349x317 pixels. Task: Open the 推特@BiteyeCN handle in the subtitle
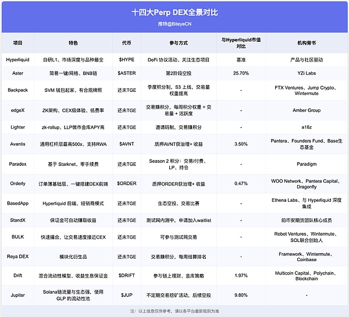[174, 24]
